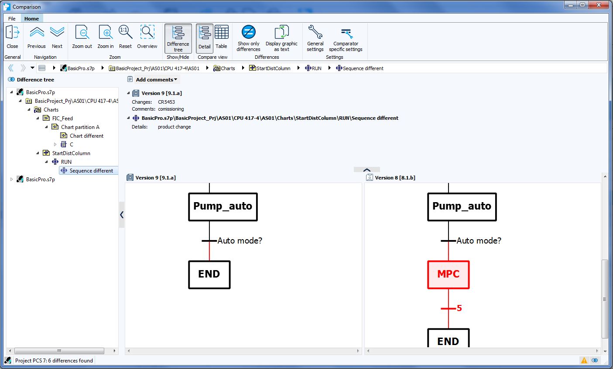Hide the difference tree with left chevron
The height and width of the screenshot is (369, 613).
(122, 215)
